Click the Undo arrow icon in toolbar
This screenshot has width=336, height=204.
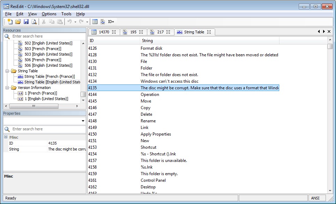pyautogui.click(x=69, y=22)
